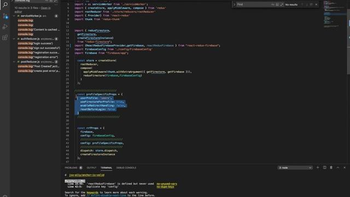This screenshot has width=350, height=197.
Task: Go to previous match in Find widget
Action: (302, 4)
